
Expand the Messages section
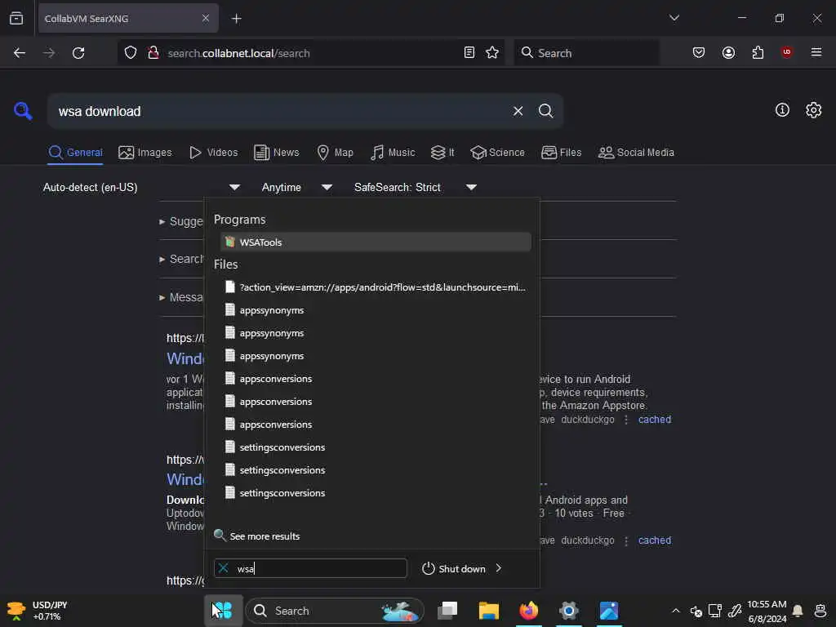[x=181, y=297]
